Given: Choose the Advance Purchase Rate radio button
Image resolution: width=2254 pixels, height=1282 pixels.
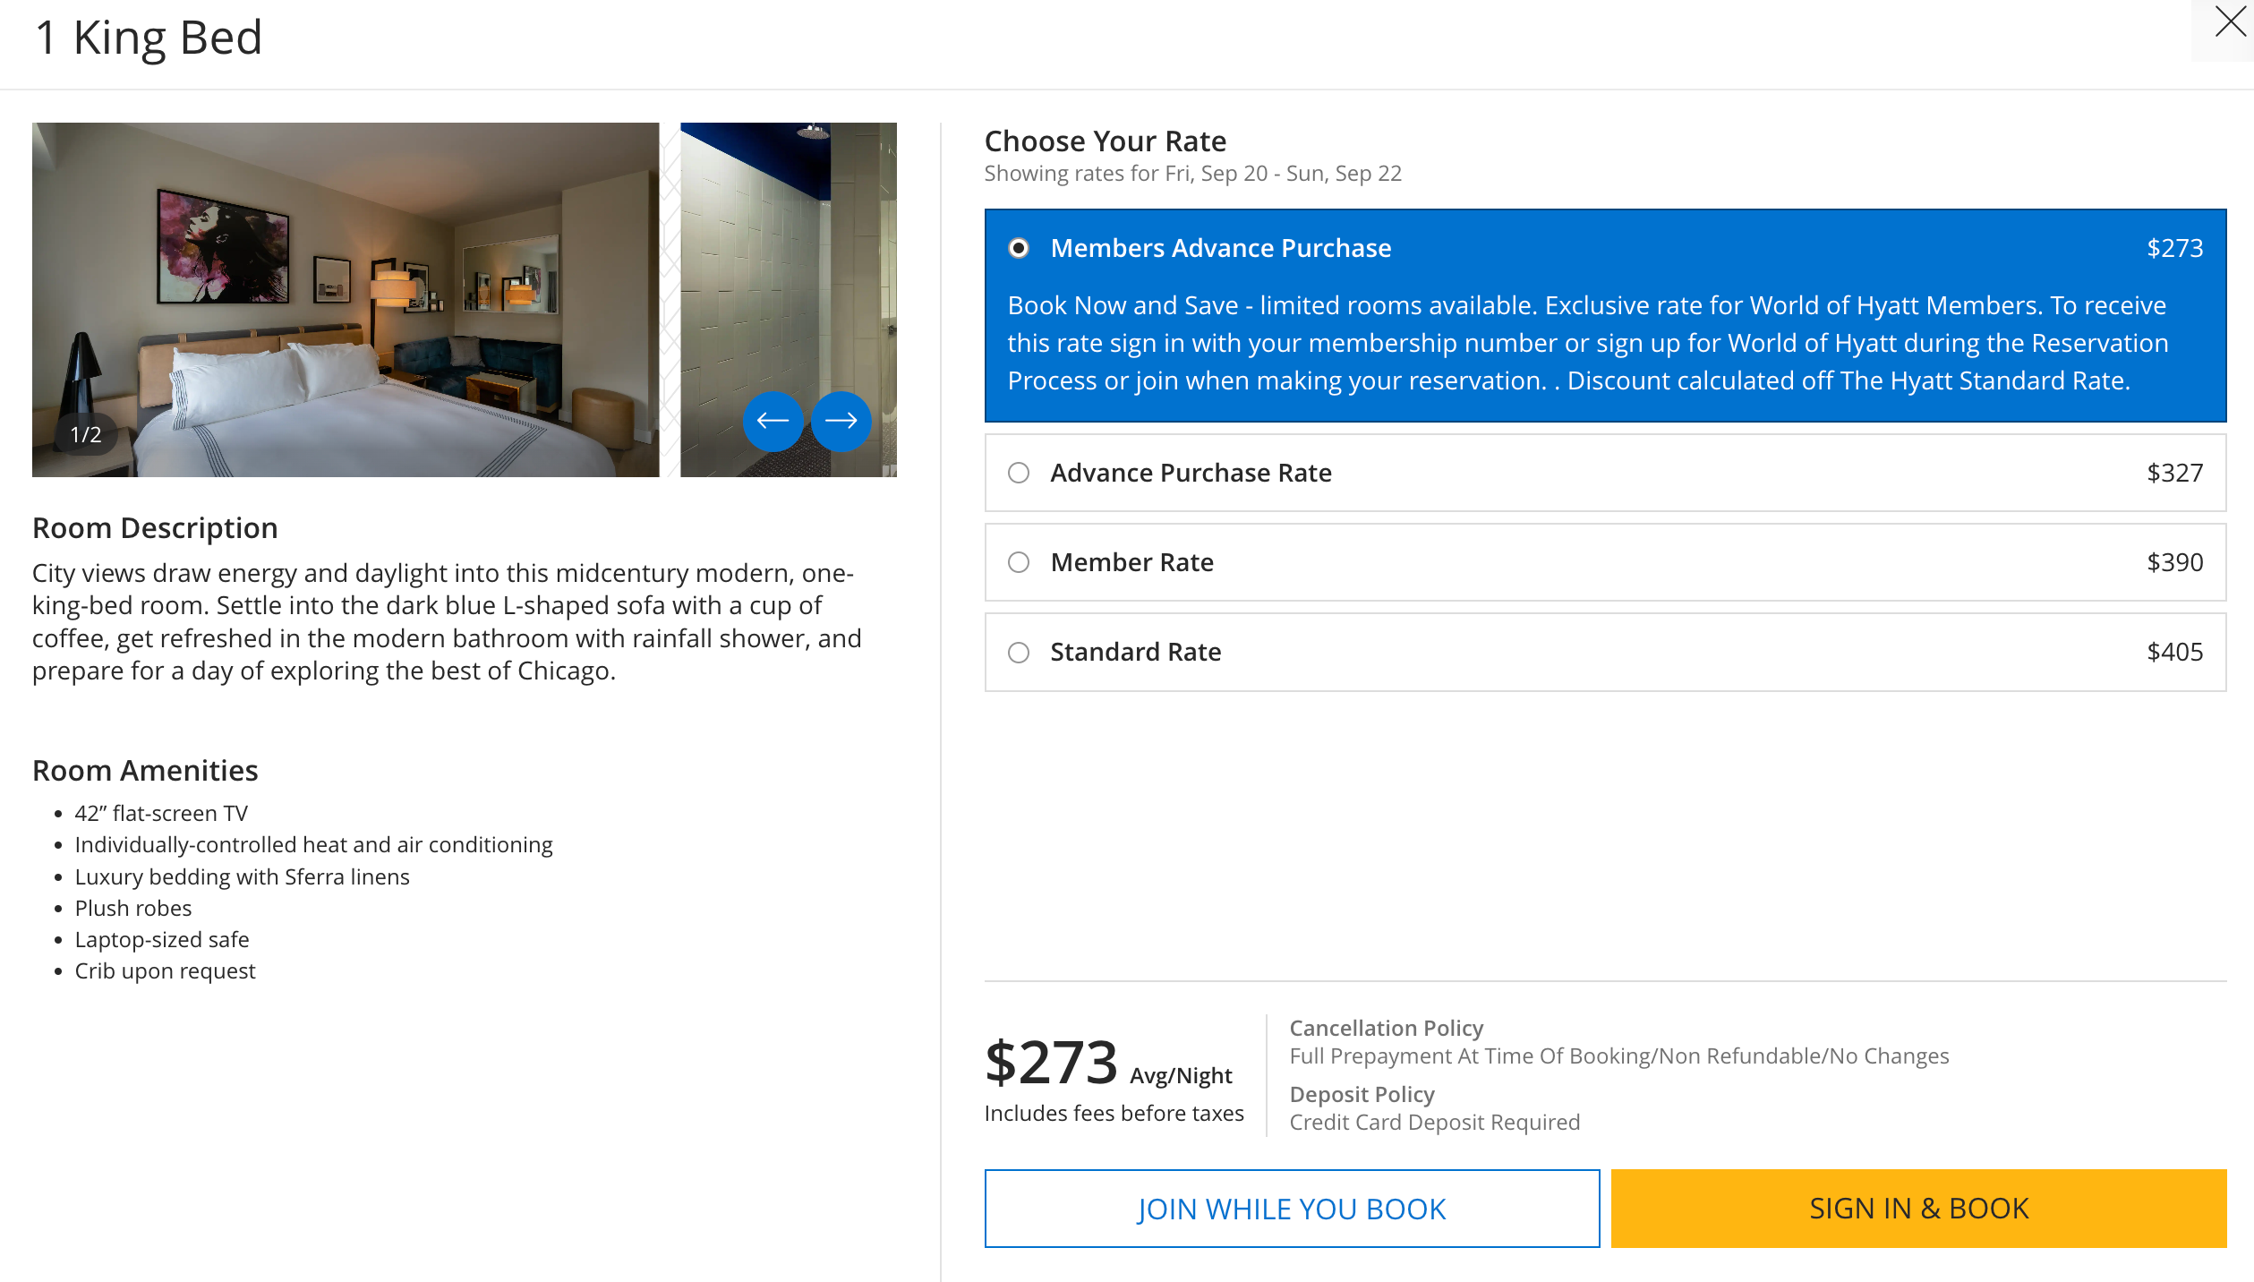Looking at the screenshot, I should pos(1019,473).
